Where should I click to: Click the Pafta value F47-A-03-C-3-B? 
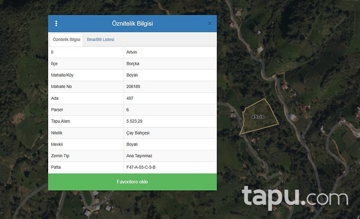click(x=141, y=167)
